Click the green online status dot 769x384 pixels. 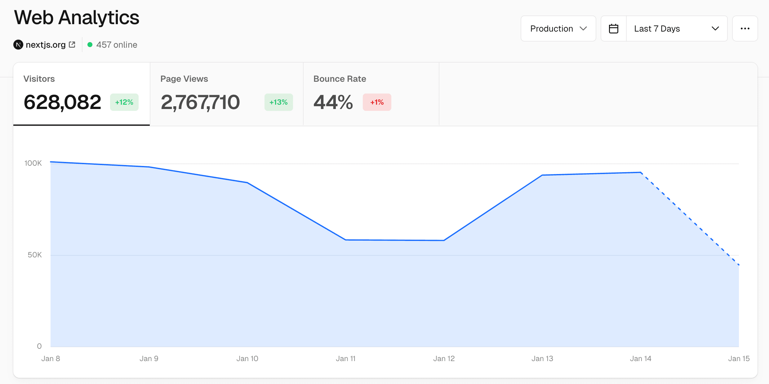[90, 45]
